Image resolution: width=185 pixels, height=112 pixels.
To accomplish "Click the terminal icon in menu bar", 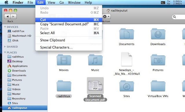I will click(x=163, y=3).
